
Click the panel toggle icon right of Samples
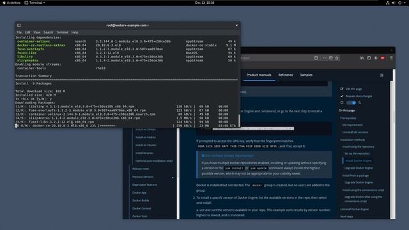(382, 75)
